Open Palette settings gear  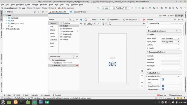point(73,20)
